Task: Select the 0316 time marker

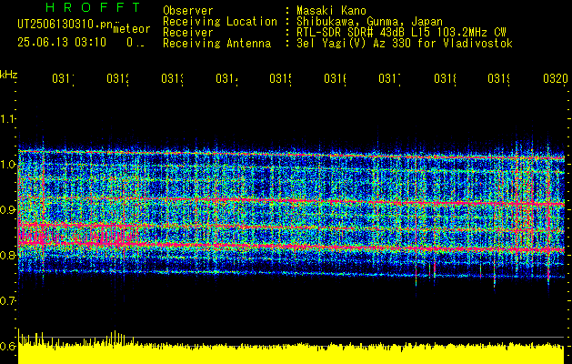Action: click(x=336, y=78)
